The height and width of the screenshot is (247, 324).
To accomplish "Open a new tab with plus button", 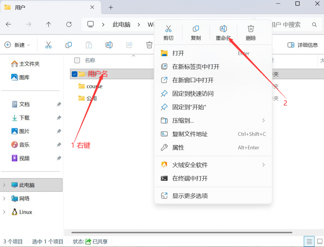I will [x=111, y=7].
